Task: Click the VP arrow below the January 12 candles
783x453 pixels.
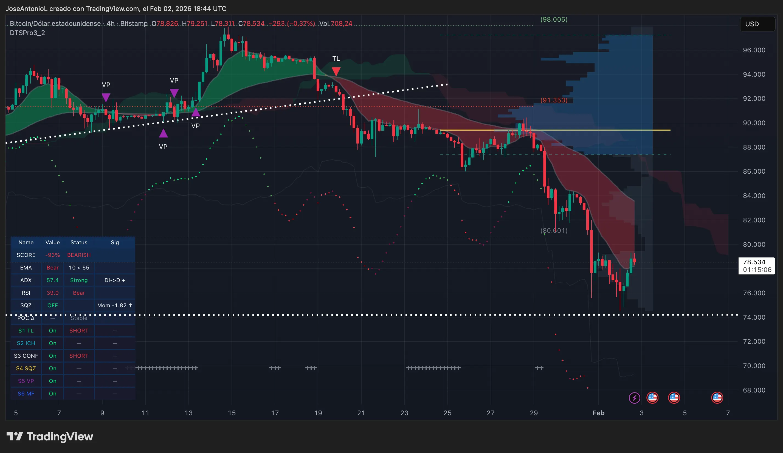Action: coord(164,134)
